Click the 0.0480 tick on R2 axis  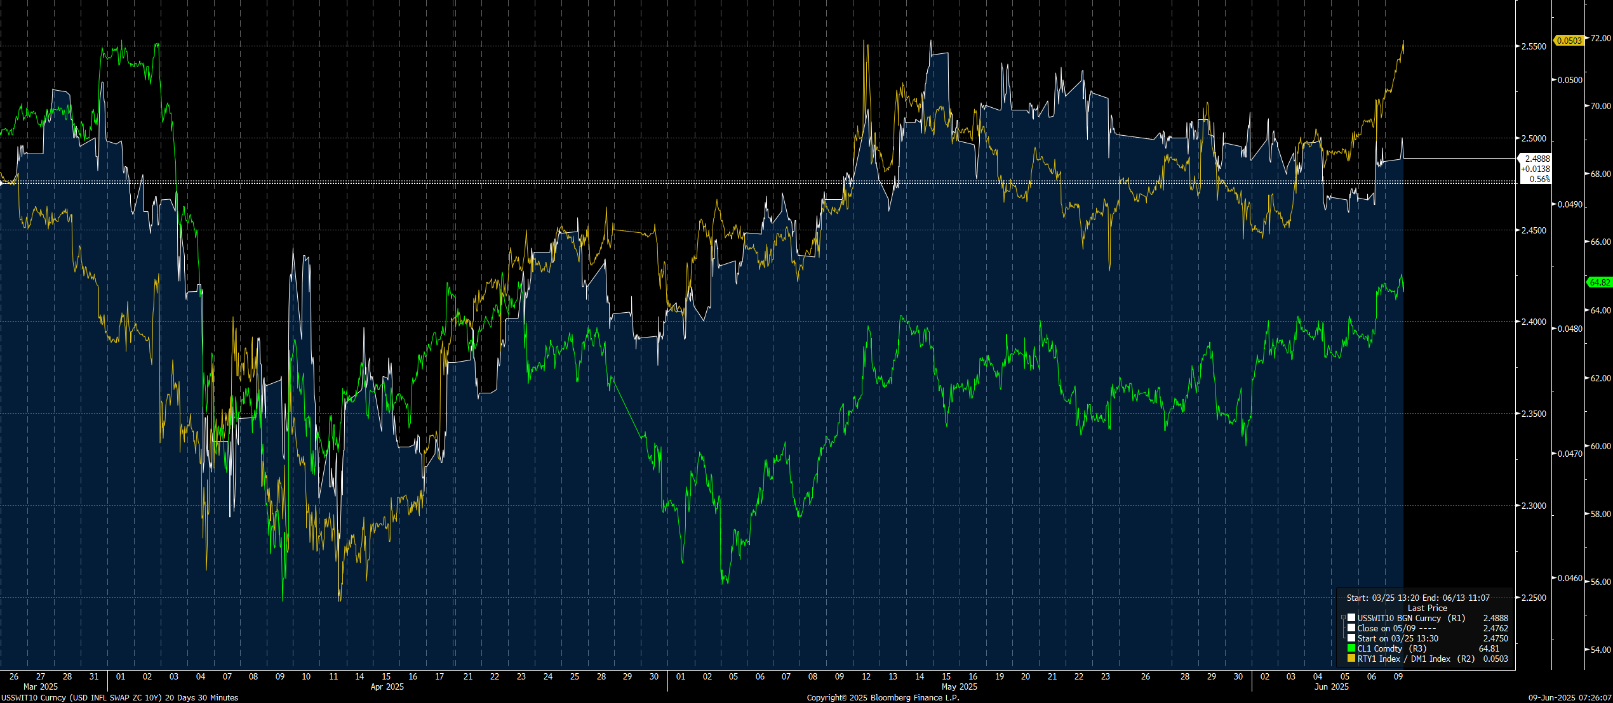click(x=1569, y=329)
